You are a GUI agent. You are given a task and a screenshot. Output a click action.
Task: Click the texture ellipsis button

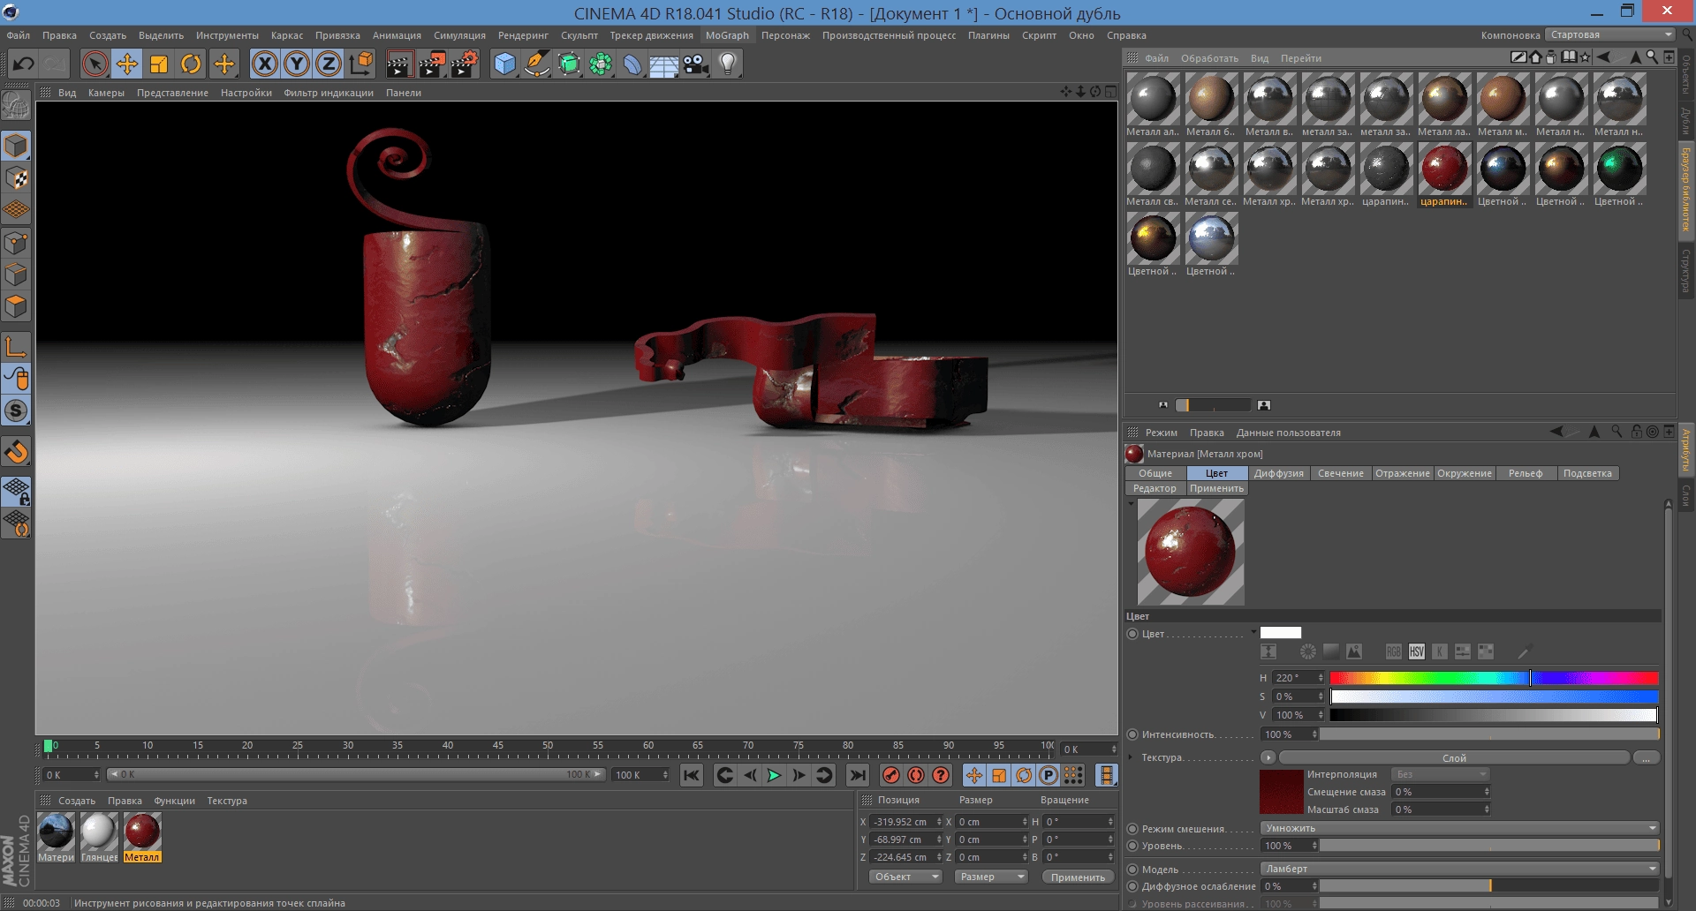click(x=1646, y=757)
